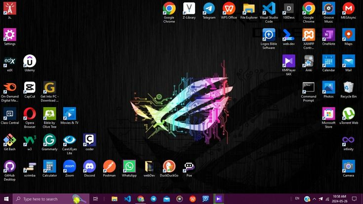Screen dimensions: 363x204
Task: Open the scrimba desktop shortcut
Action: tap(30, 169)
